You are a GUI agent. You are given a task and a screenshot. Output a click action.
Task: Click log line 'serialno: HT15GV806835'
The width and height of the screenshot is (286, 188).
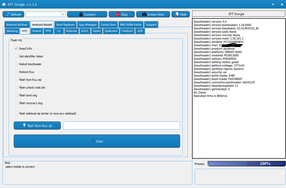pos(218,42)
